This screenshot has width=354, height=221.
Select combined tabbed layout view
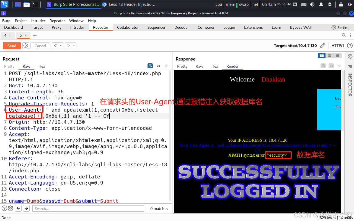pos(338,56)
